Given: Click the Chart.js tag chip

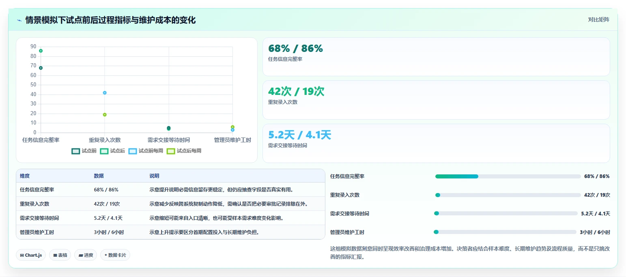Looking at the screenshot, I should [x=31, y=255].
